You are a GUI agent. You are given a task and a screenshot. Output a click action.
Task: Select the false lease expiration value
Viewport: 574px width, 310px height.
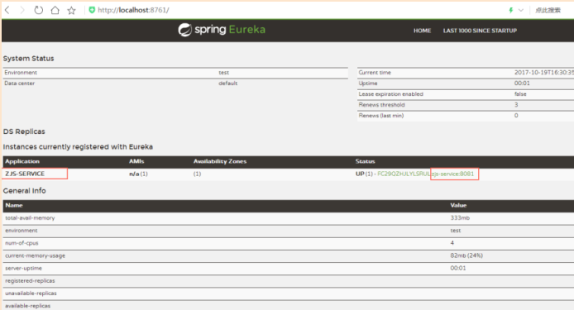520,94
